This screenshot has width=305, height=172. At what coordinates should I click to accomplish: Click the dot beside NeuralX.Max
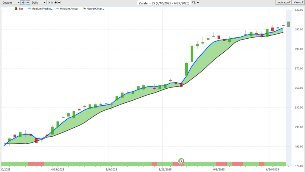[103, 9]
